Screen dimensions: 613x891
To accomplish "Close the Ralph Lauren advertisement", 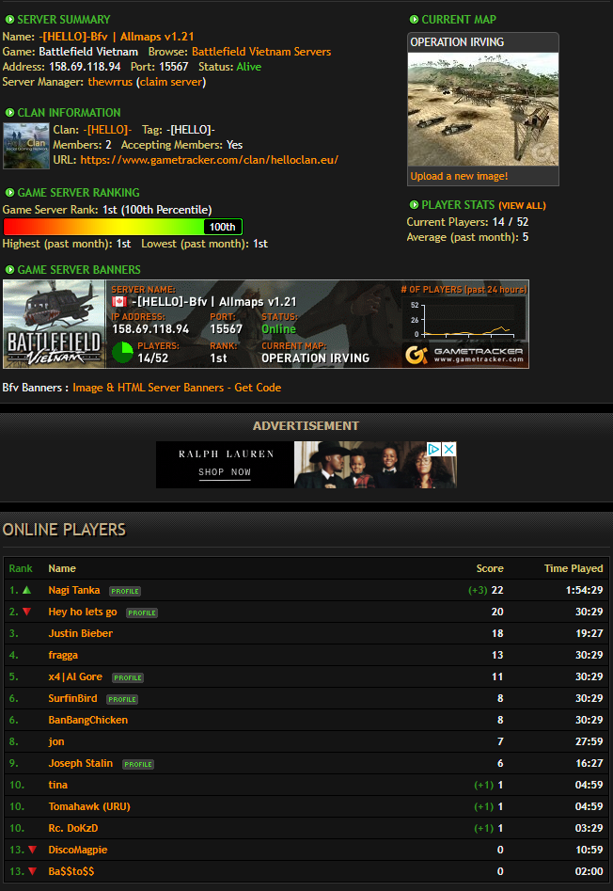I will [448, 449].
